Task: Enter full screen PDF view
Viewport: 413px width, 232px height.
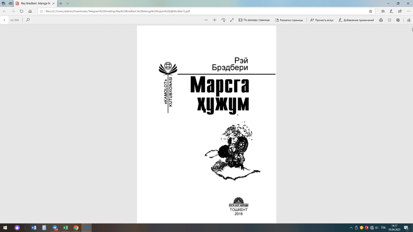Action: click(x=232, y=20)
